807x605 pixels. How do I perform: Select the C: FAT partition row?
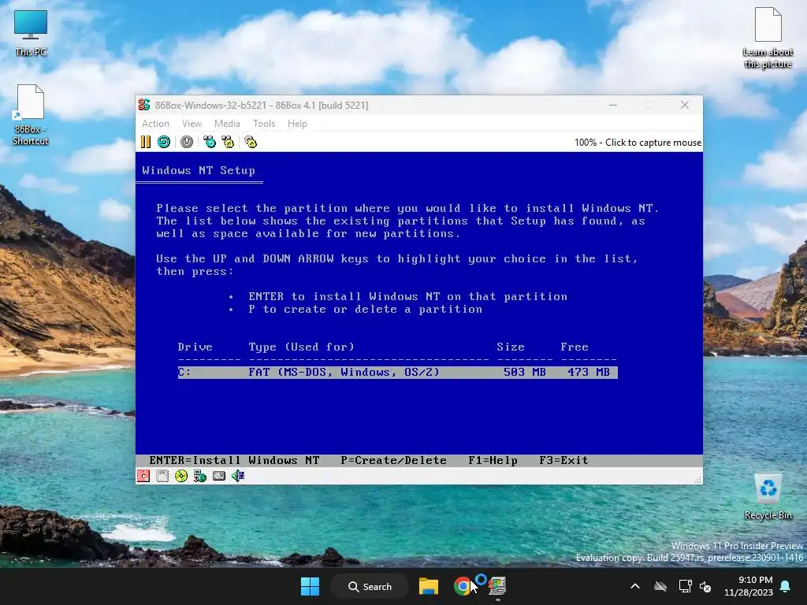[x=397, y=372]
